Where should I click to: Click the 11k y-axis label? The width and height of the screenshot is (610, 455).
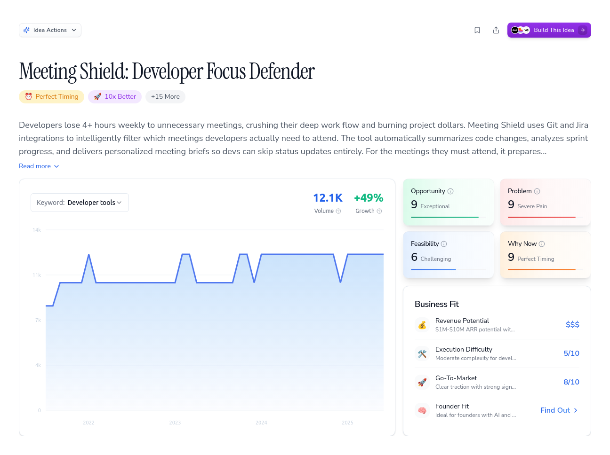point(37,275)
